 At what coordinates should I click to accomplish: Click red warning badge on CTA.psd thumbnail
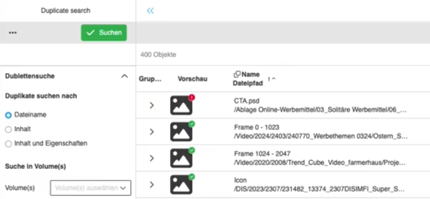click(192, 98)
